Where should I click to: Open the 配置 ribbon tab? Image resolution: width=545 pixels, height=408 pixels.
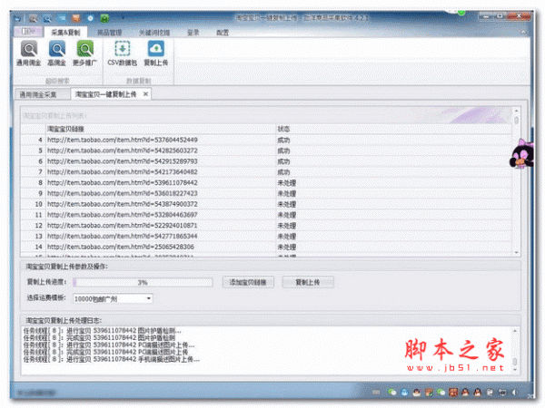(x=223, y=31)
